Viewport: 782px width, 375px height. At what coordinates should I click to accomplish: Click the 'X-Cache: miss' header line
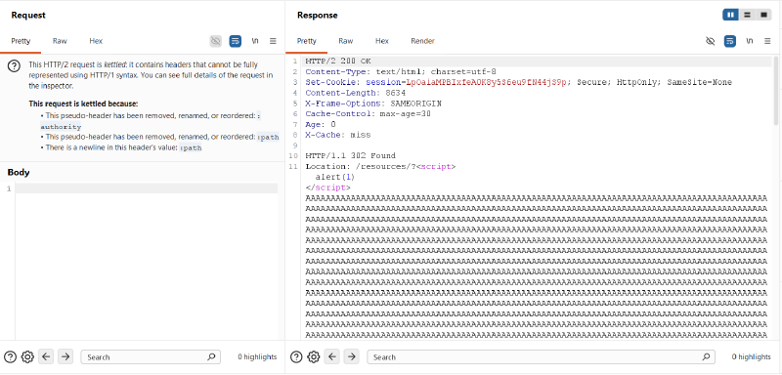tap(338, 135)
